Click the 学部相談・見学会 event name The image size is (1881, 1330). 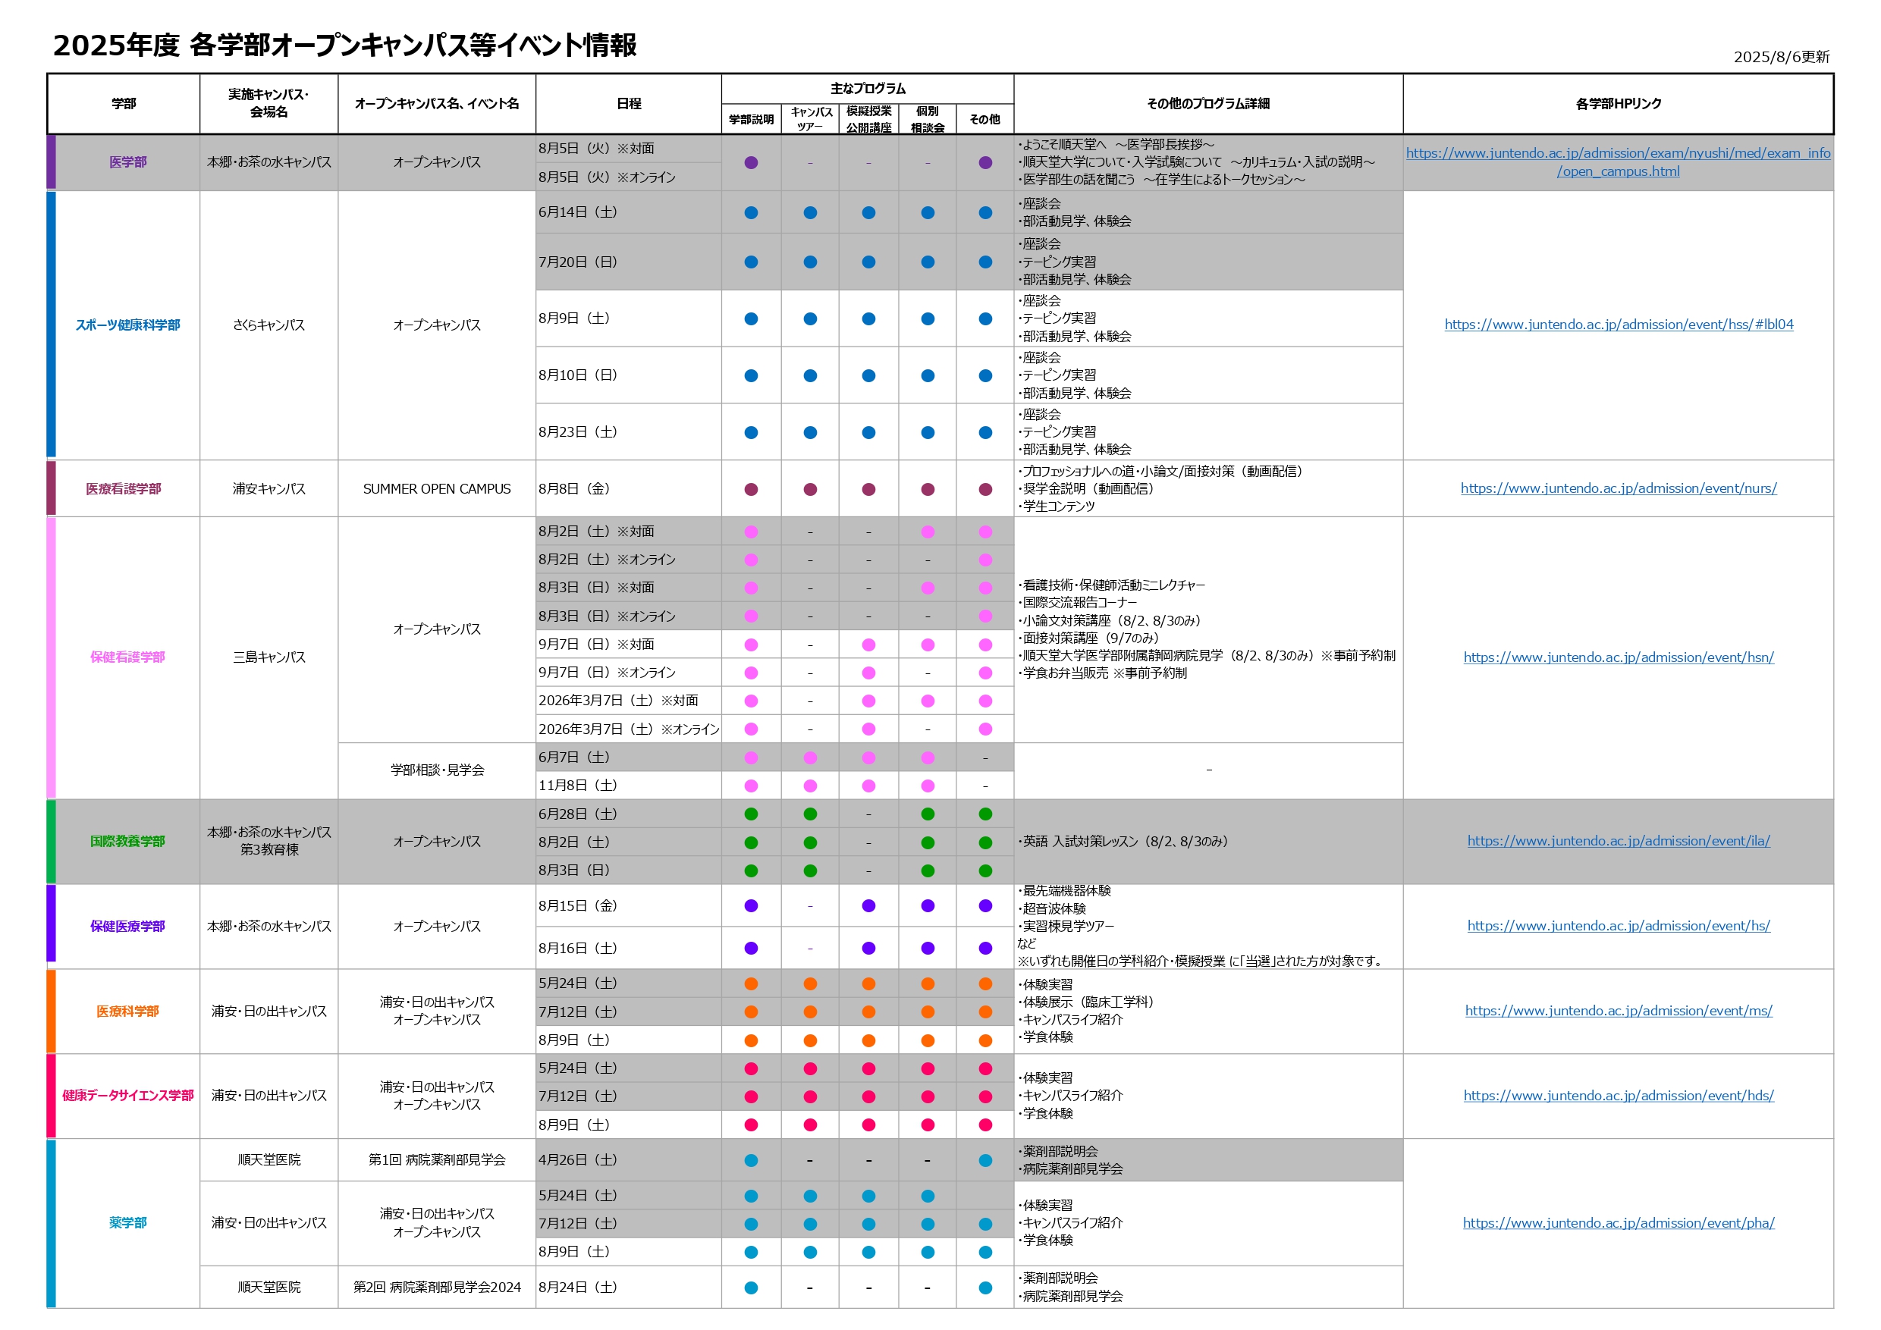[x=437, y=770]
